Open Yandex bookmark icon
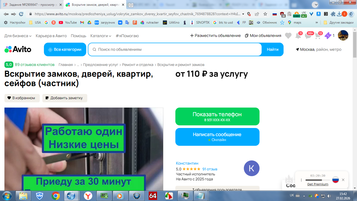This screenshot has width=357, height=201. pos(53,23)
